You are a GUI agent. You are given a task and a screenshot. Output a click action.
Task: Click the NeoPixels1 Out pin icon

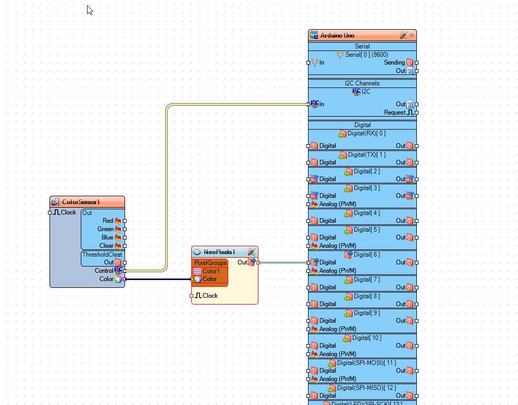[252, 262]
